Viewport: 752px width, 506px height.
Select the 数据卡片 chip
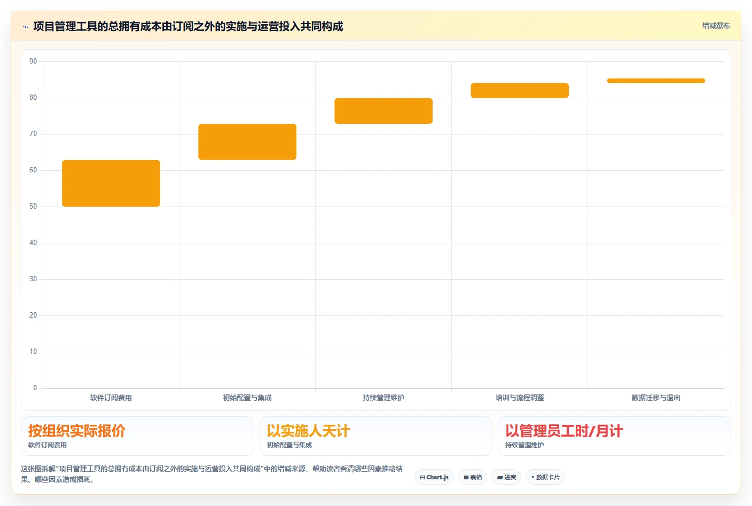(x=545, y=477)
